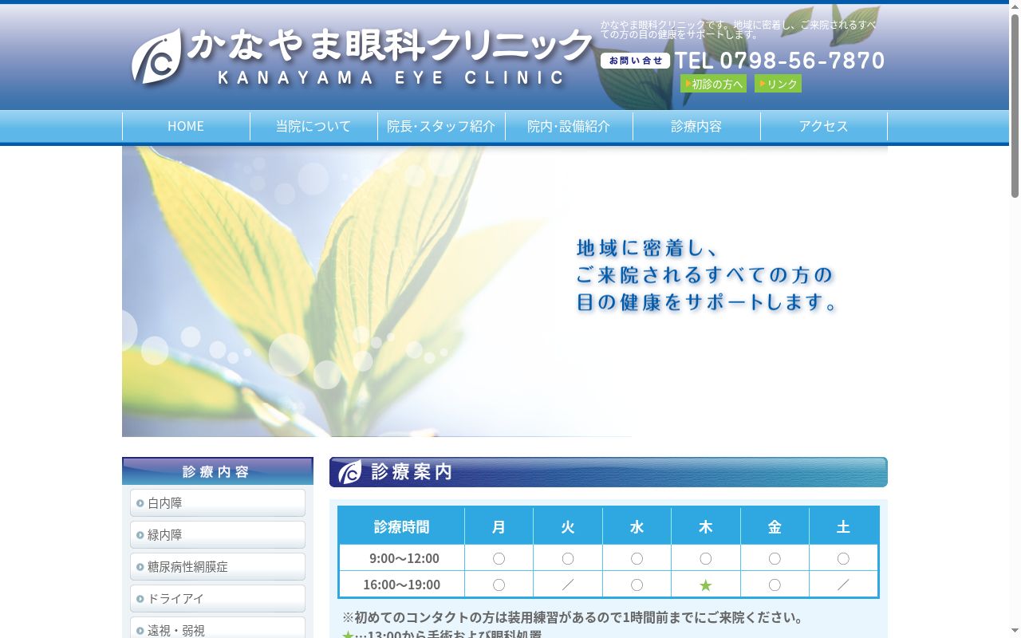The height and width of the screenshot is (638, 1021).
Task: Click the TEL 0798-56-7870 phone number
Action: click(x=779, y=61)
